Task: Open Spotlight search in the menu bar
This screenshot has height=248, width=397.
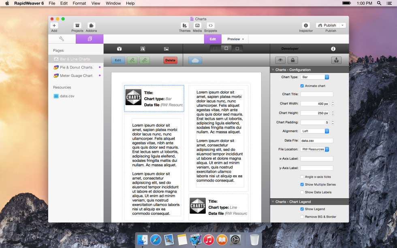Action: click(x=379, y=3)
